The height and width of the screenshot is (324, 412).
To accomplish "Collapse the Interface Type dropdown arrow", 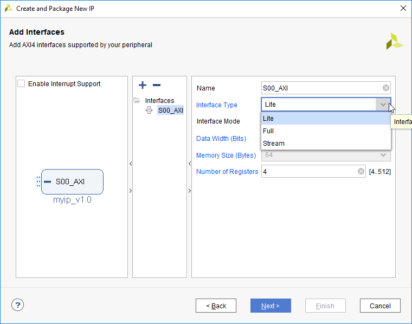I will pos(383,105).
